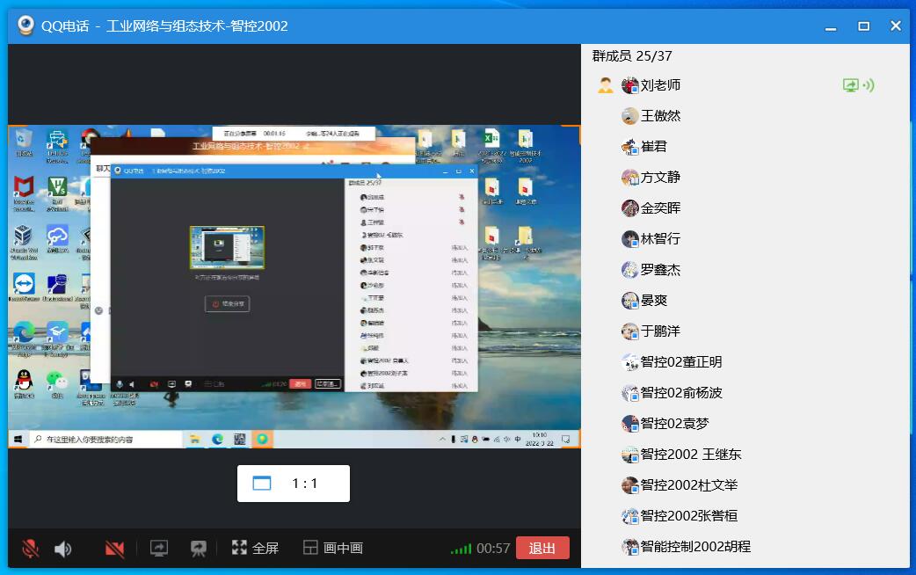Toggle the speaker volume icon
Screen dimensions: 916x575
63,548
